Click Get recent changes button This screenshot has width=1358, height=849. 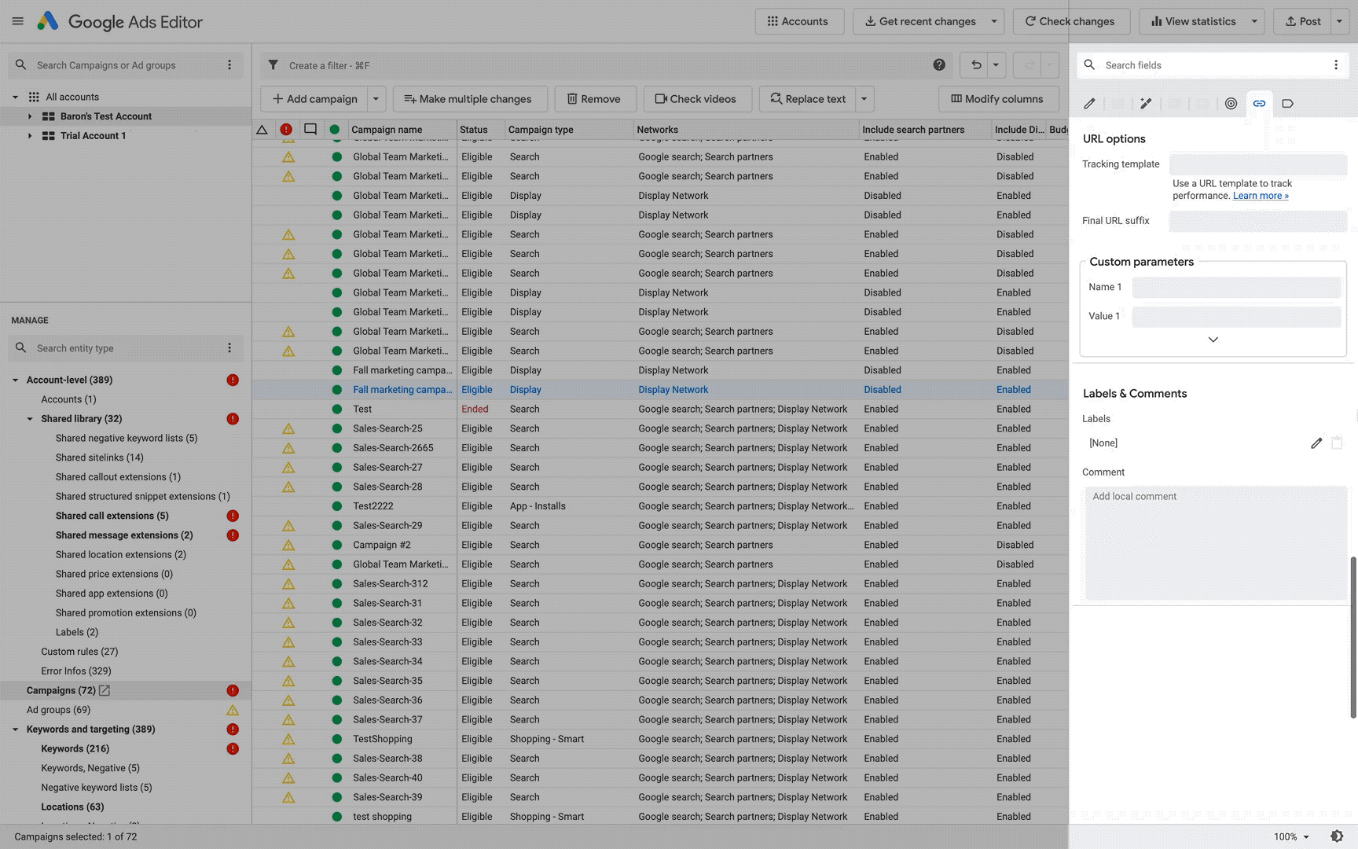[x=919, y=21]
